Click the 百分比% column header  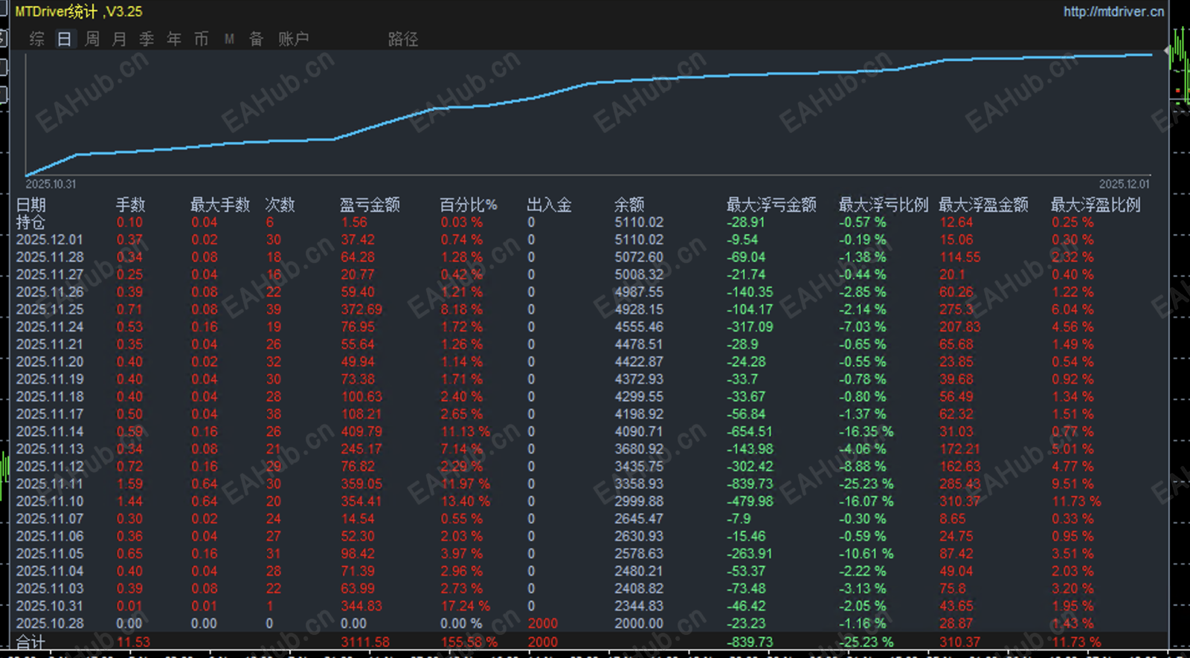pyautogui.click(x=469, y=204)
